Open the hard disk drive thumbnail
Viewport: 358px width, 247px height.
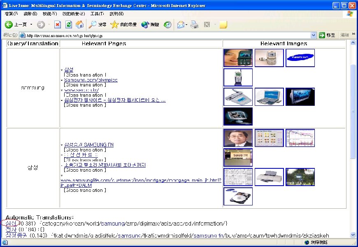click(x=238, y=196)
